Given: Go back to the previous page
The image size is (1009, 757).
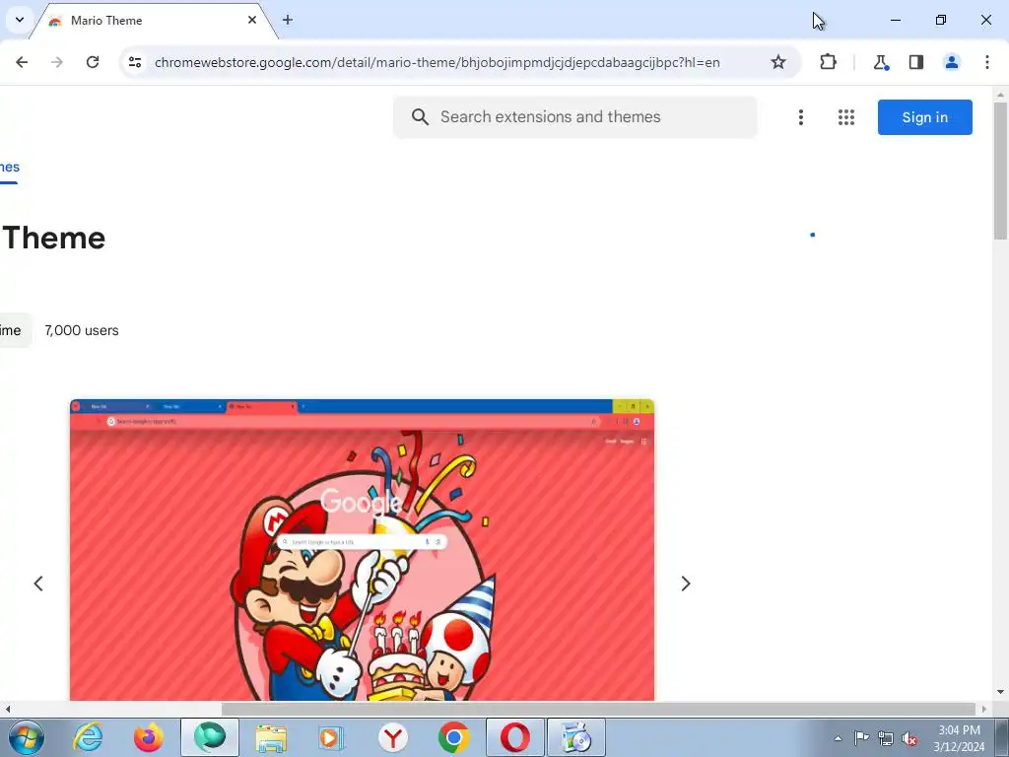Looking at the screenshot, I should point(22,62).
